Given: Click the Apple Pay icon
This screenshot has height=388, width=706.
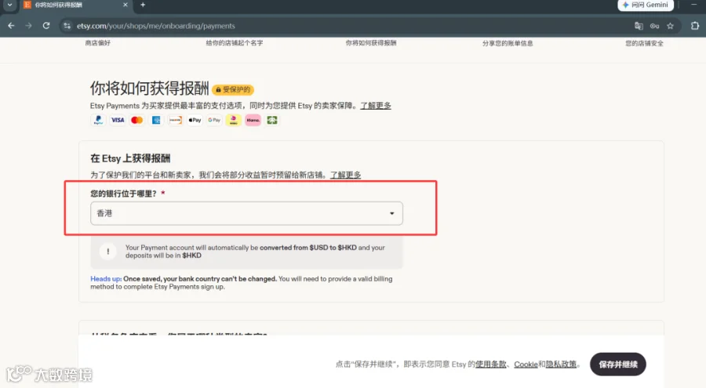Looking at the screenshot, I should click(195, 120).
